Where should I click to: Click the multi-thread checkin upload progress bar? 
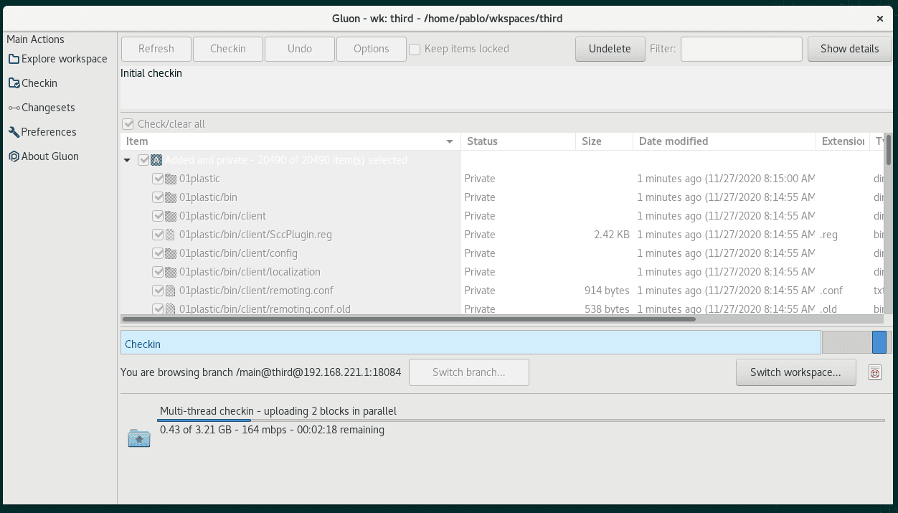click(521, 420)
